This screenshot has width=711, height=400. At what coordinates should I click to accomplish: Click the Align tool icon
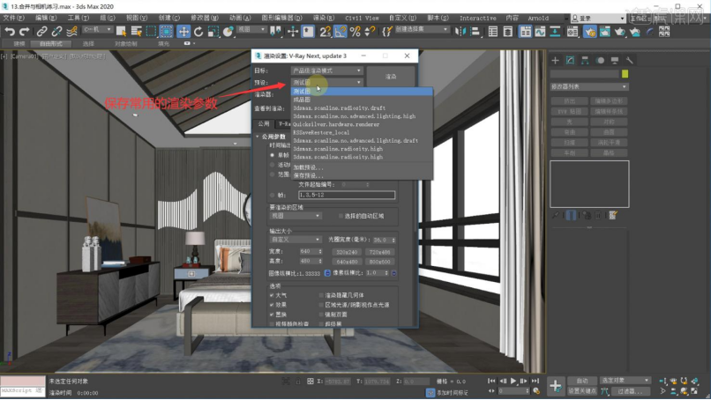tap(475, 31)
